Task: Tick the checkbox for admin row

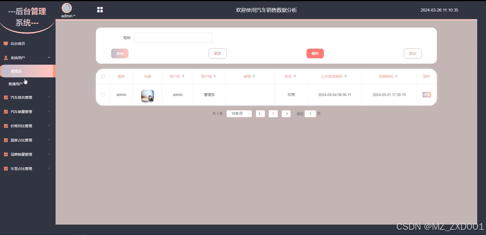Action: [103, 95]
